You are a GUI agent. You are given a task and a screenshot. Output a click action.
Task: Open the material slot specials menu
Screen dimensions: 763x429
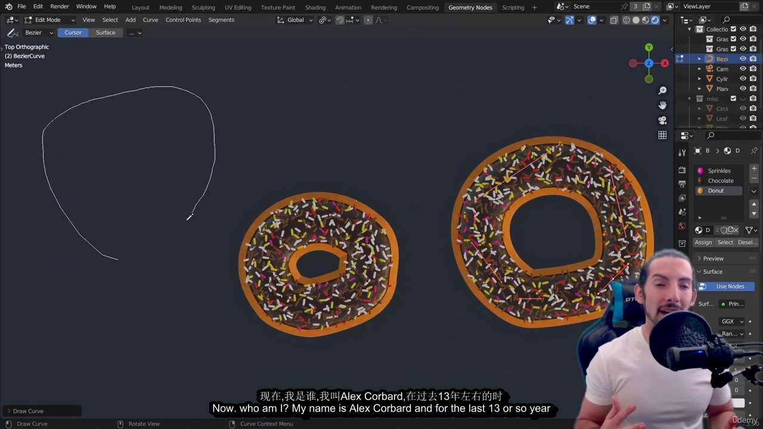coord(754,191)
